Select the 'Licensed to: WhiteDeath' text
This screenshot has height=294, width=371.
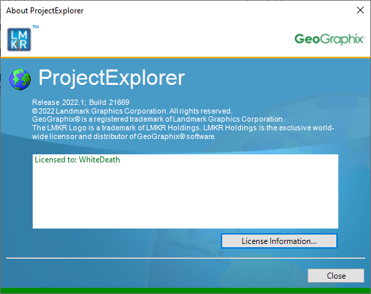[x=77, y=160]
